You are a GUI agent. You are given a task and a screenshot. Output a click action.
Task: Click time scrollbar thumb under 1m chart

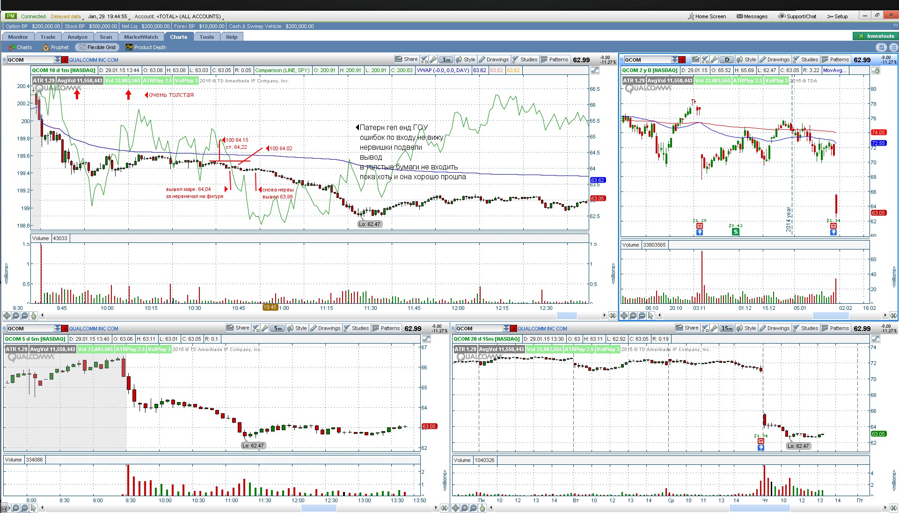pyautogui.click(x=567, y=315)
